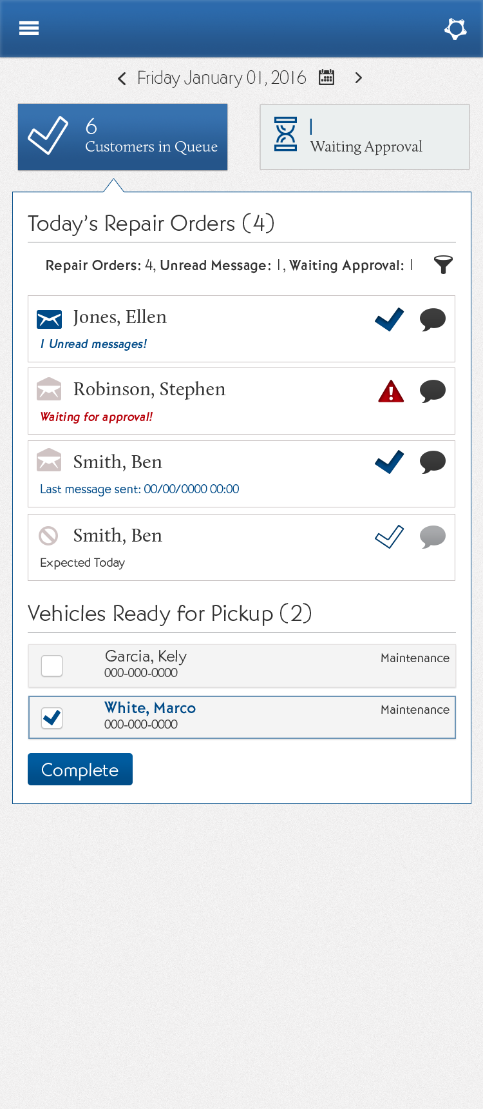483x1109 pixels.
Task: Open the repair orders filter funnel
Action: click(443, 265)
